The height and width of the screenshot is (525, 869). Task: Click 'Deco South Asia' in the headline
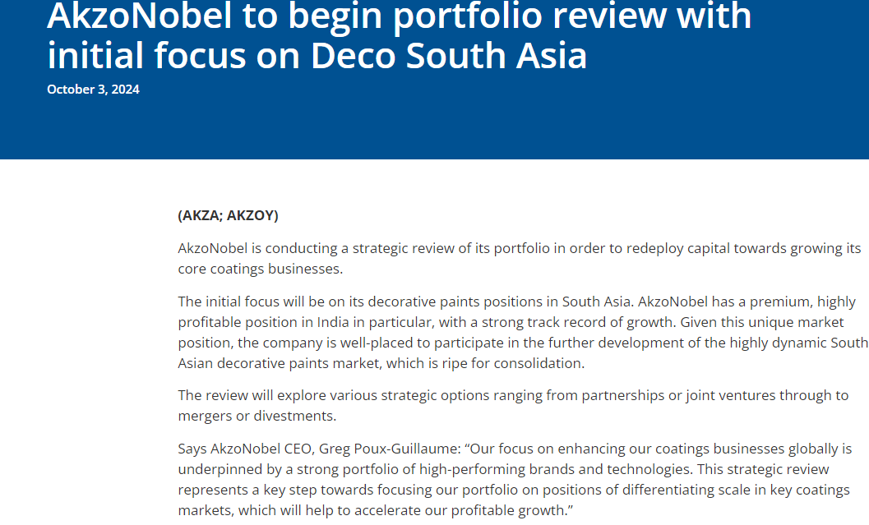pyautogui.click(x=448, y=56)
